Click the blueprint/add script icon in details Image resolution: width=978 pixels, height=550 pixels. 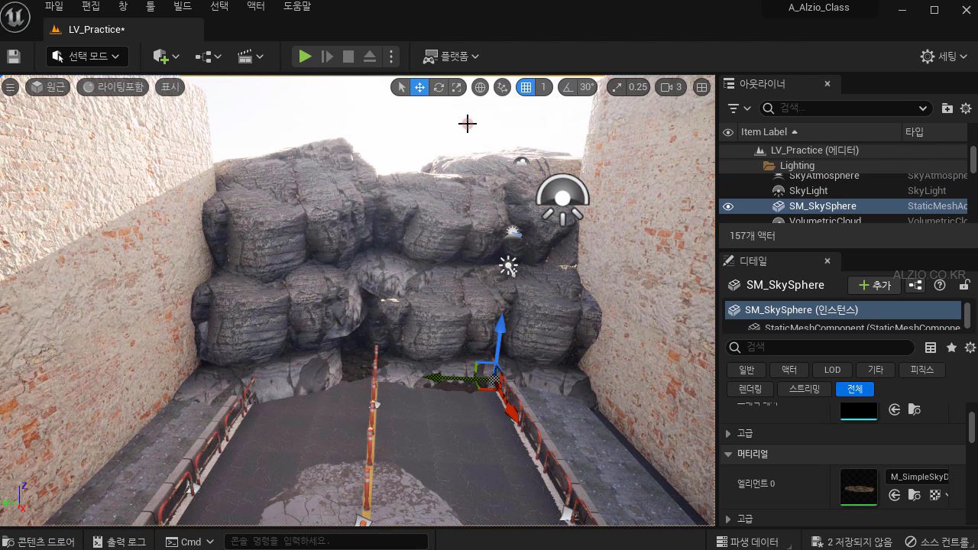(915, 285)
